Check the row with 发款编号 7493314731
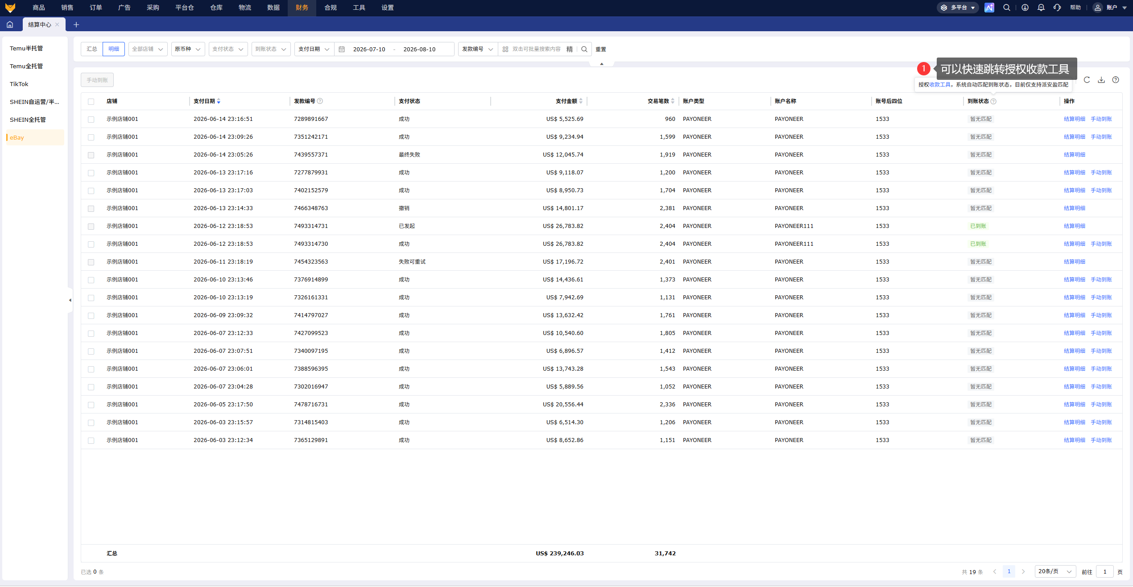The image size is (1133, 587). pos(91,226)
